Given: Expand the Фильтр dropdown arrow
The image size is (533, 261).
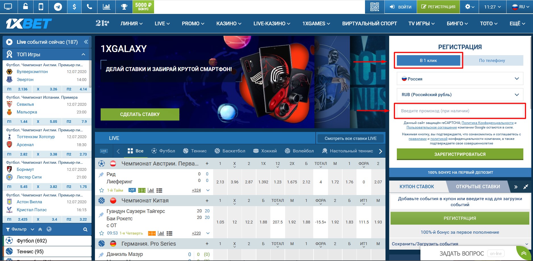Looking at the screenshot, I should click(x=32, y=229).
